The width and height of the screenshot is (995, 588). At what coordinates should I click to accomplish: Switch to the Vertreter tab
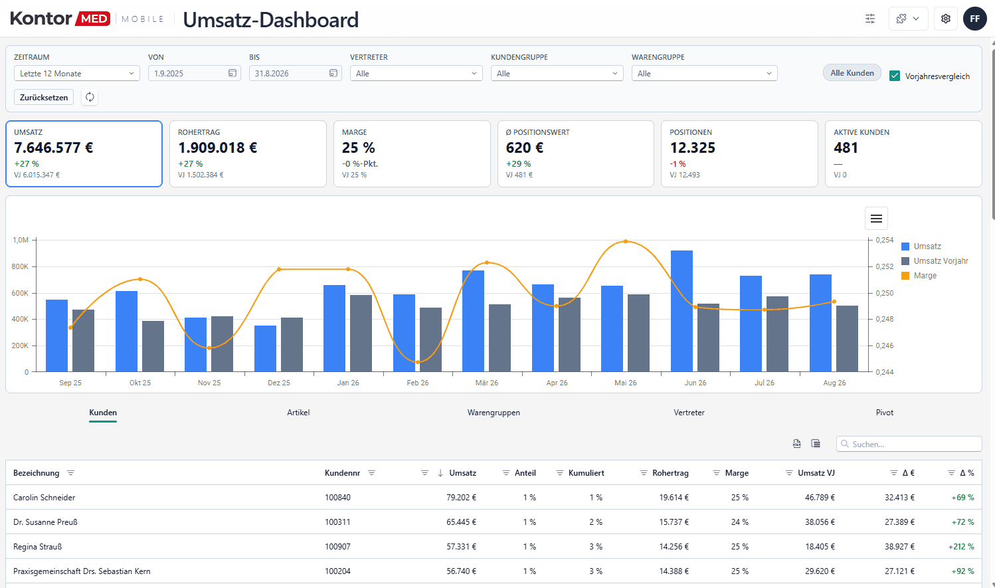click(x=689, y=413)
